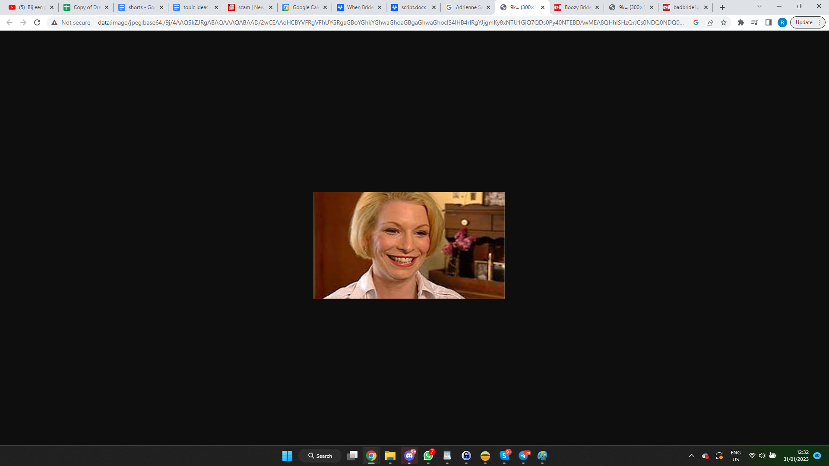829x466 pixels.
Task: Close the Google Calendar tab
Action: [325, 7]
